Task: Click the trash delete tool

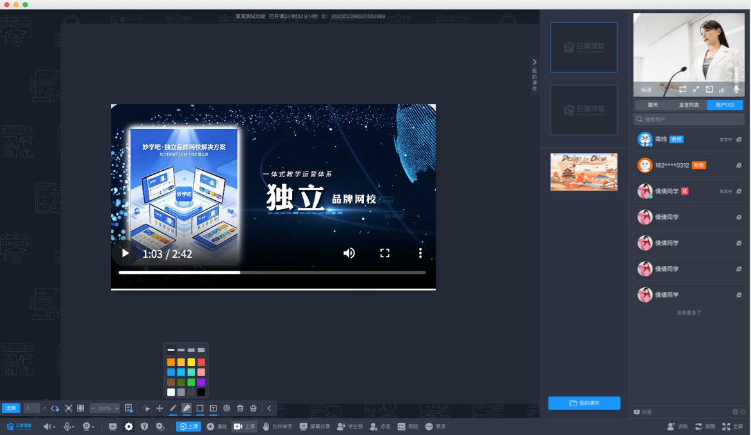Action: tap(240, 408)
